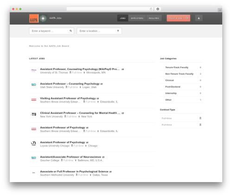Click the Post a Job button
This screenshot has width=232, height=196.
[178, 18]
